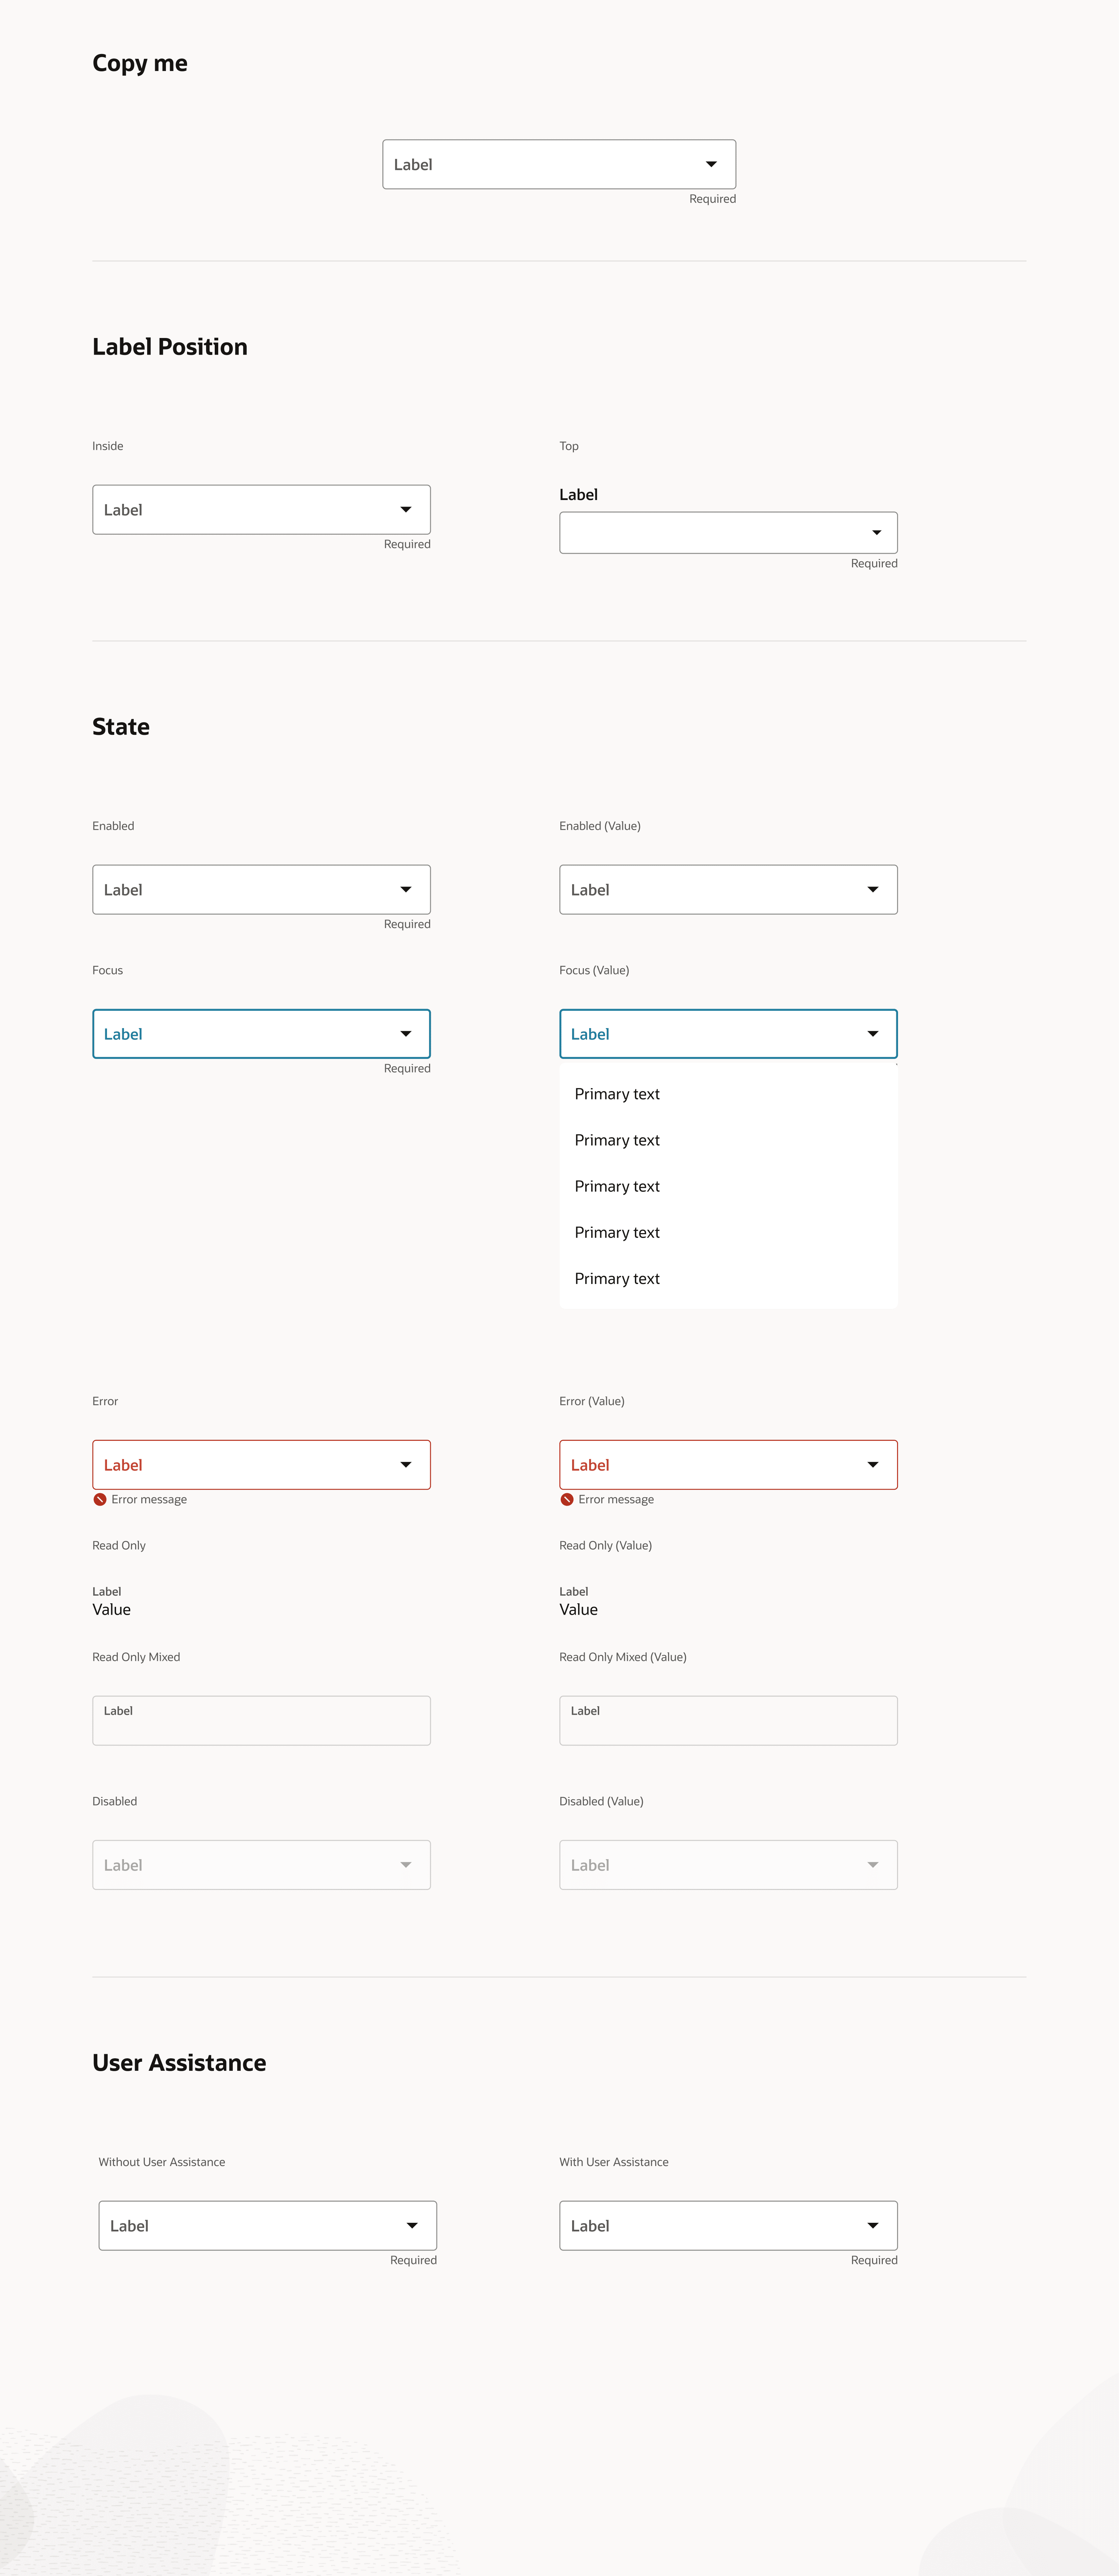Screen dimensions: 1119x2576
Task: Click dropdown arrow in Copy me select
Action: tap(711, 164)
